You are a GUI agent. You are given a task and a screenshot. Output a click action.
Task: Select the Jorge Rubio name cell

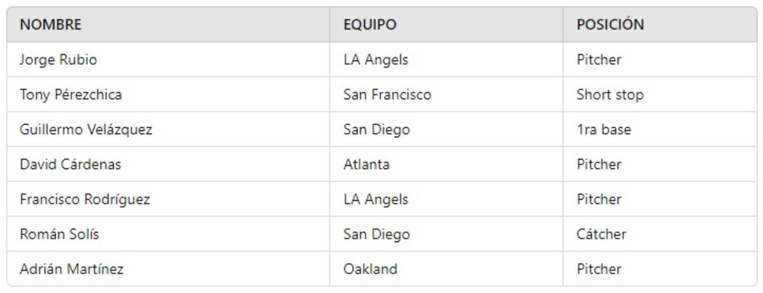(x=58, y=60)
